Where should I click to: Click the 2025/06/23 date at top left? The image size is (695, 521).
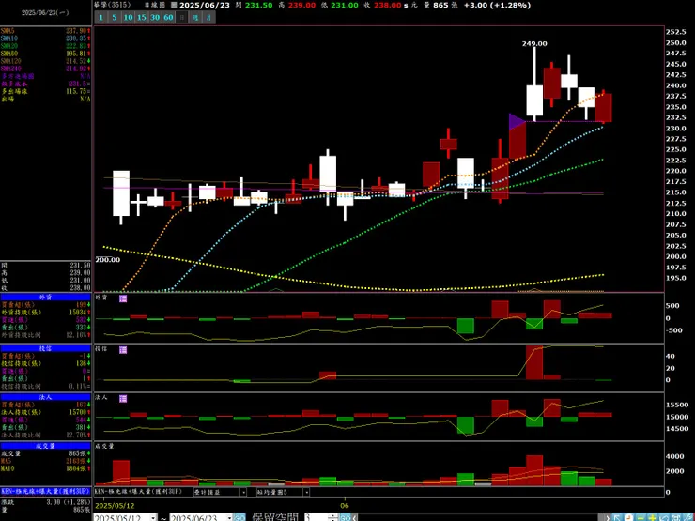pyautogui.click(x=45, y=13)
